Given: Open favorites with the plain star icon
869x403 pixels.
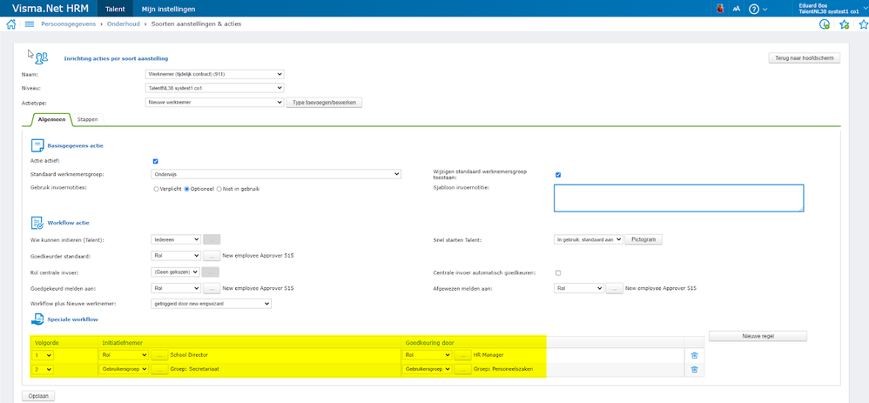Looking at the screenshot, I should tap(863, 24).
